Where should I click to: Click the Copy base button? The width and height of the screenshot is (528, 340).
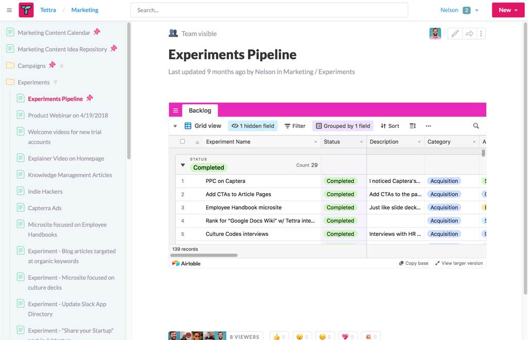[414, 263]
